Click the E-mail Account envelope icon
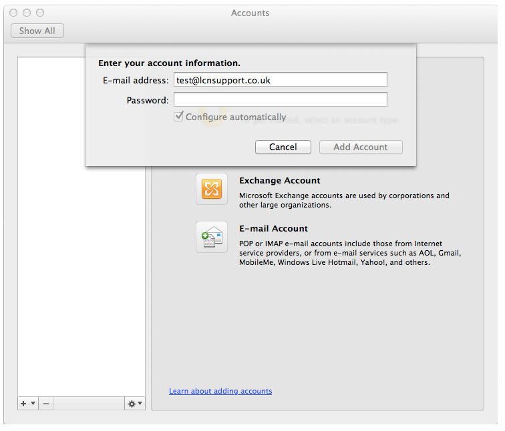Viewport: 505px width, 431px height. (212, 237)
